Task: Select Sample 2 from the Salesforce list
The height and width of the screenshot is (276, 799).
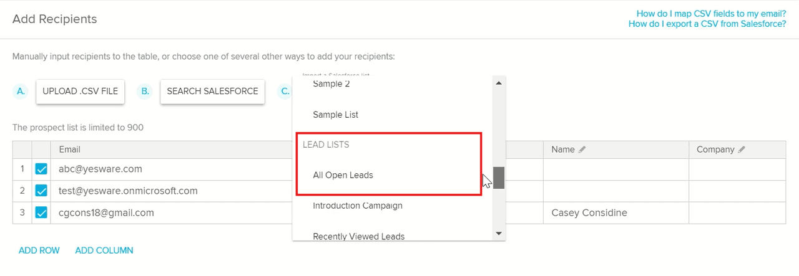Action: (x=331, y=84)
